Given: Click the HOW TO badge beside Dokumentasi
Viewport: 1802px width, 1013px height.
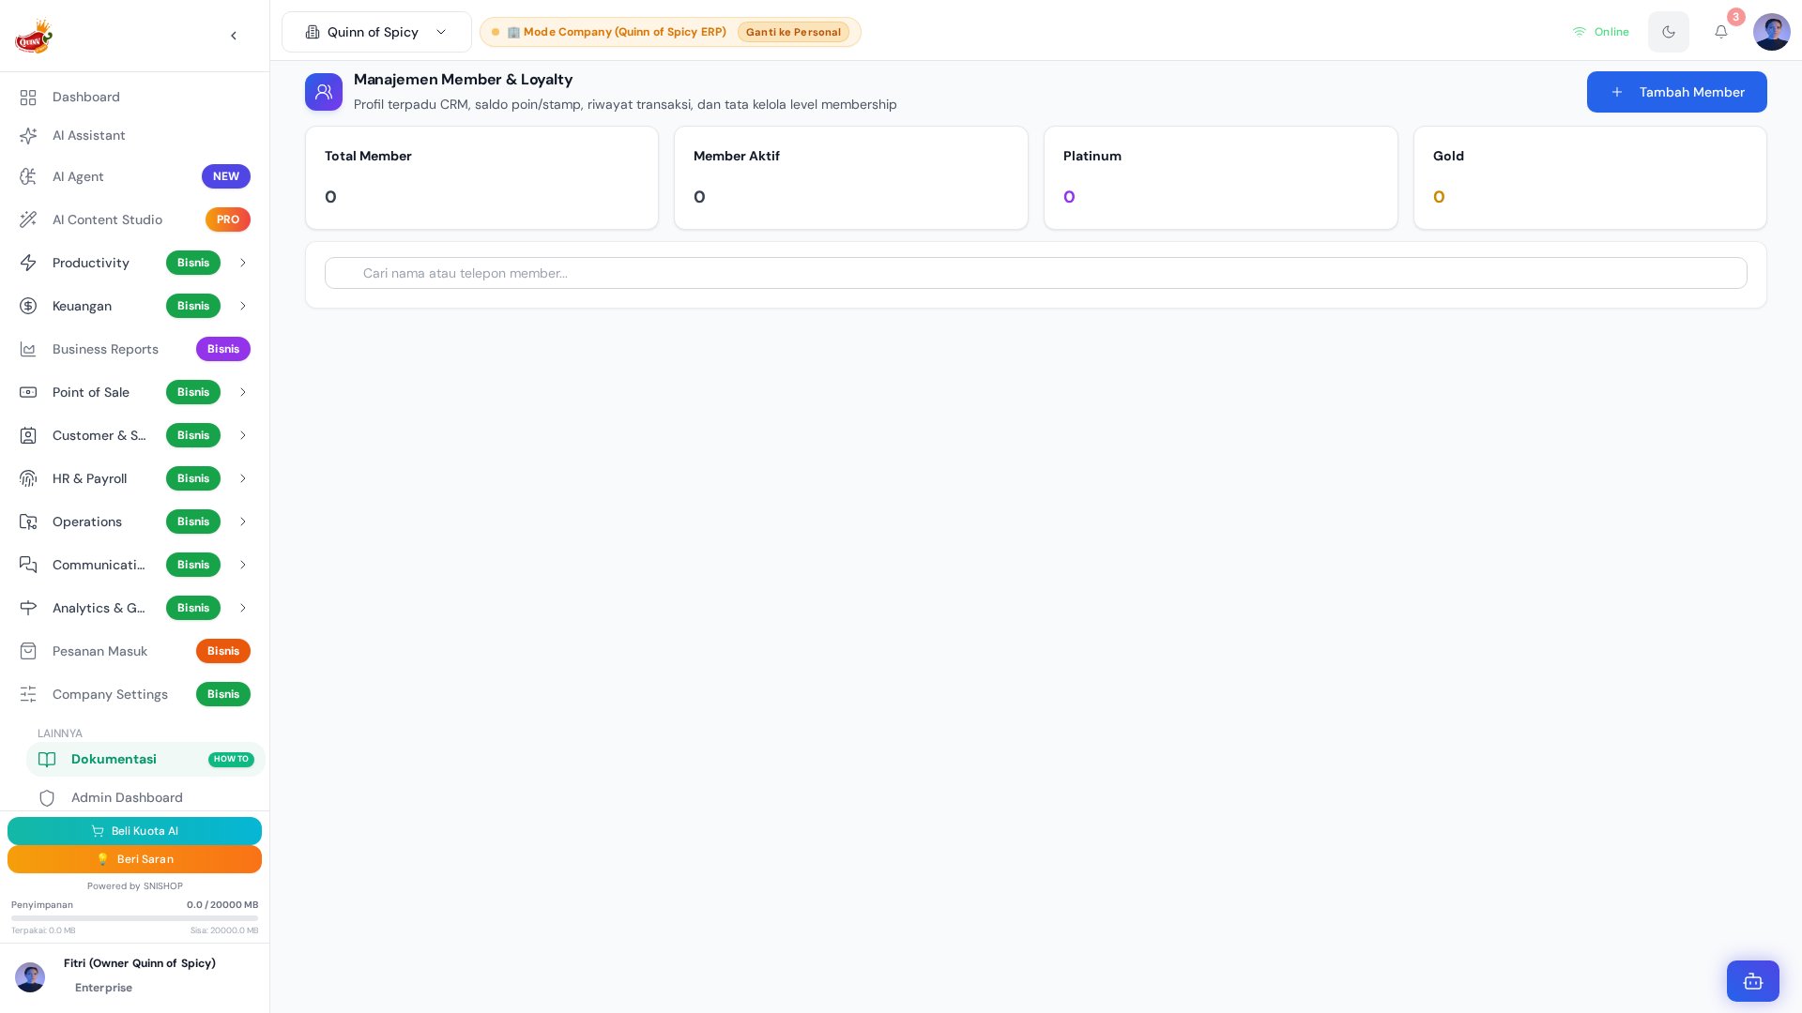Looking at the screenshot, I should (x=231, y=760).
